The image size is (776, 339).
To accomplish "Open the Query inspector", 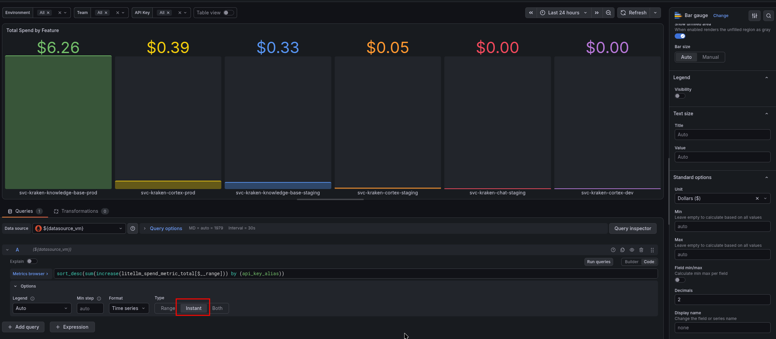I will (633, 228).
